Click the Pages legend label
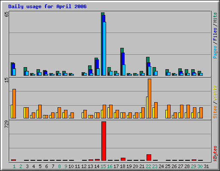The height and width of the screenshot is (171, 220). tap(215, 52)
